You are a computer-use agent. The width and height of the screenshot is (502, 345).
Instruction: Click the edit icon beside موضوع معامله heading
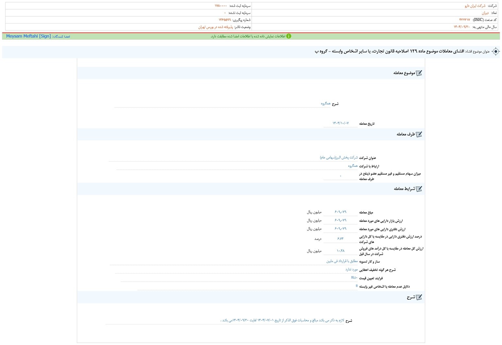point(419,73)
